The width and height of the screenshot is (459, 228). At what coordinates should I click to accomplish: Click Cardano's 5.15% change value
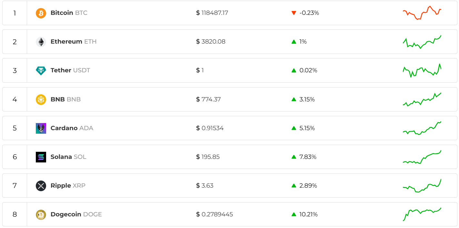tap(307, 128)
